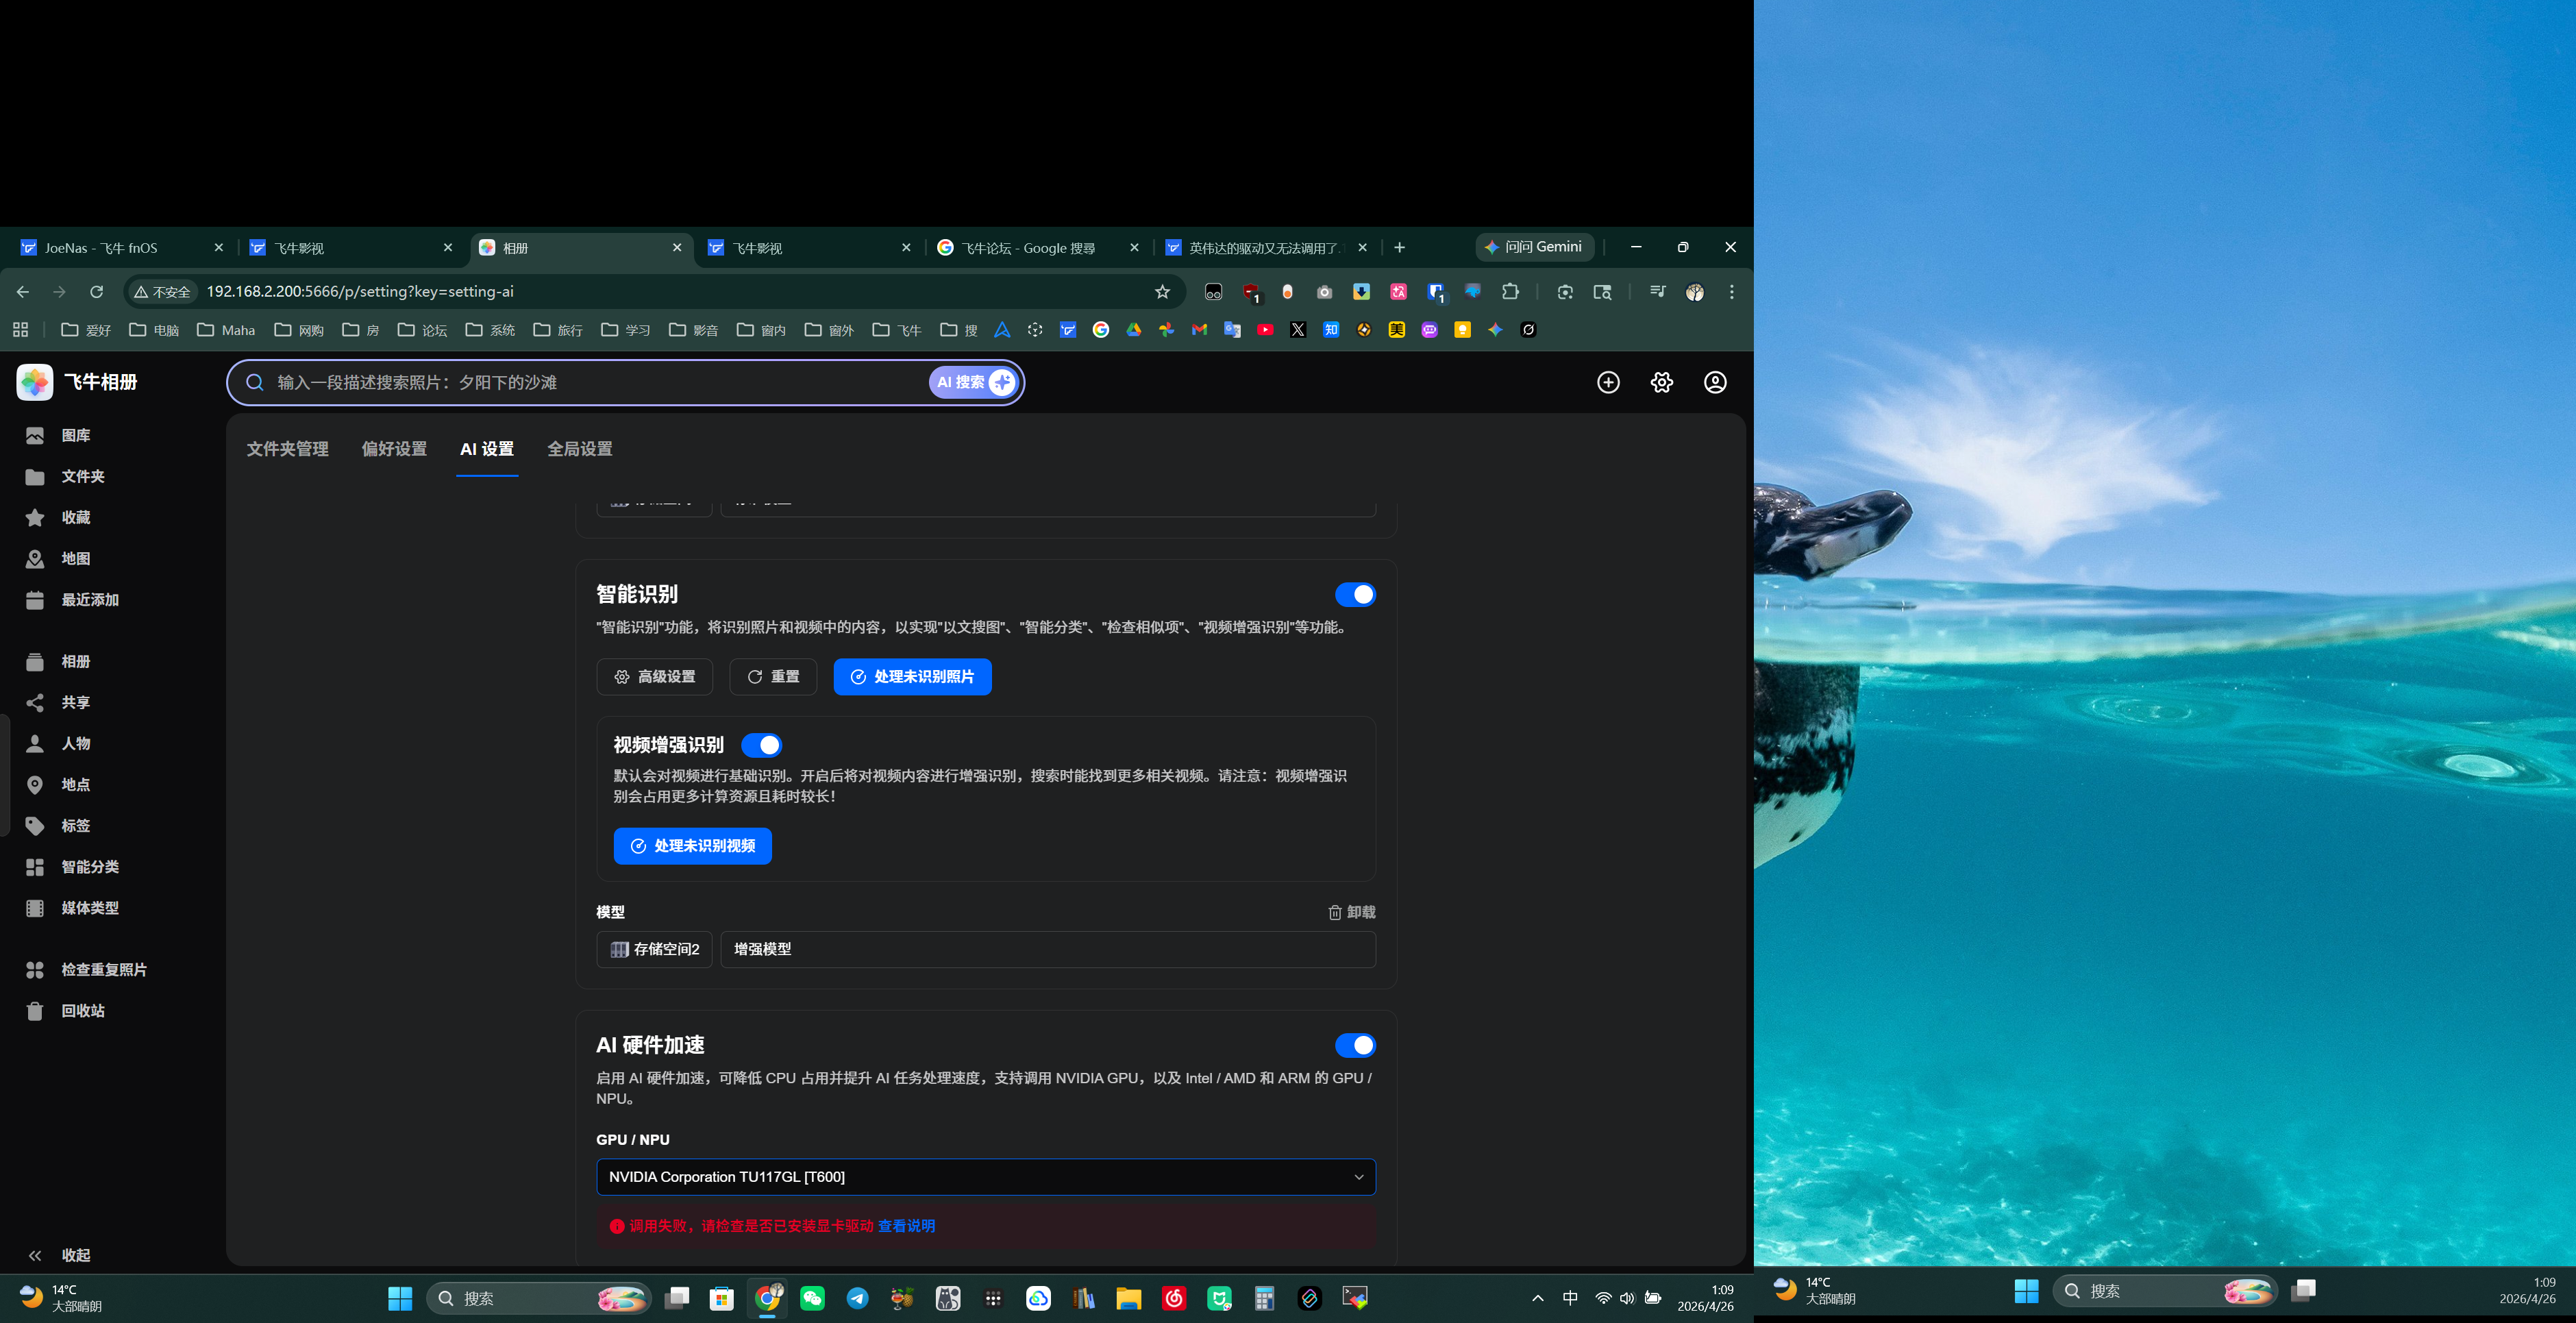Click the settings gear icon at top right
The width and height of the screenshot is (2576, 1323).
point(1661,382)
